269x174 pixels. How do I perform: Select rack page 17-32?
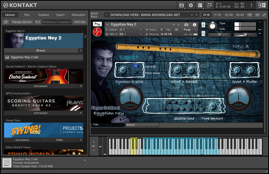pyautogui.click(x=217, y=15)
